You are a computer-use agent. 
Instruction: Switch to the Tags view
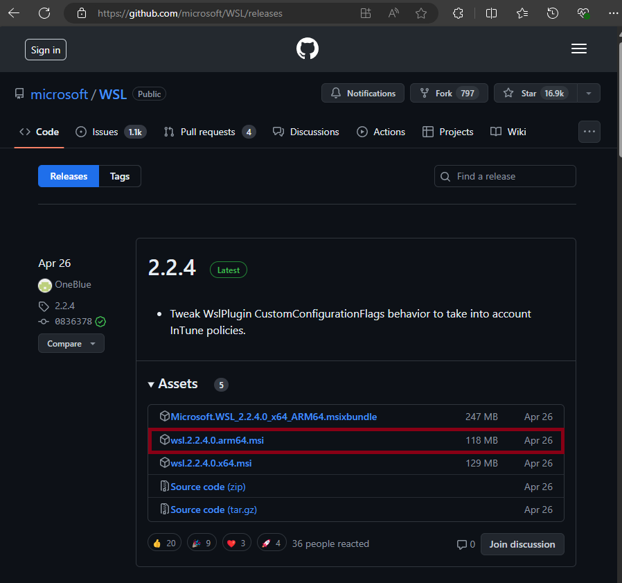(x=119, y=176)
